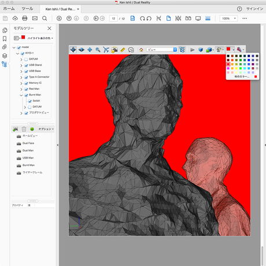This screenshot has width=266, height=266.
Task: Open the model render mode menu
Action: pyautogui.click(x=210, y=50)
